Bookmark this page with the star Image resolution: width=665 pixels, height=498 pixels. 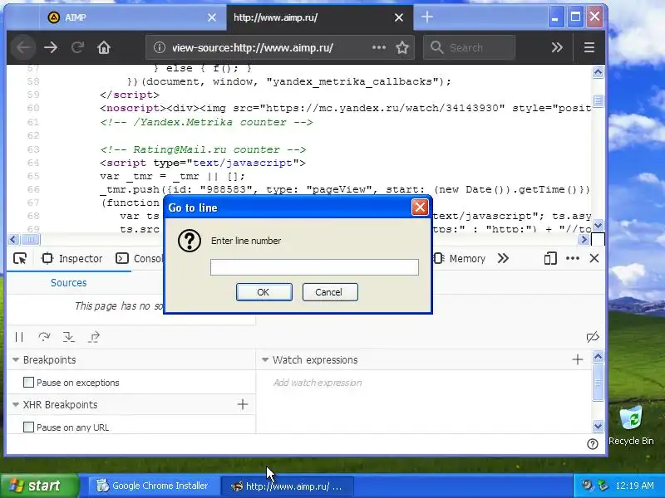click(x=402, y=47)
